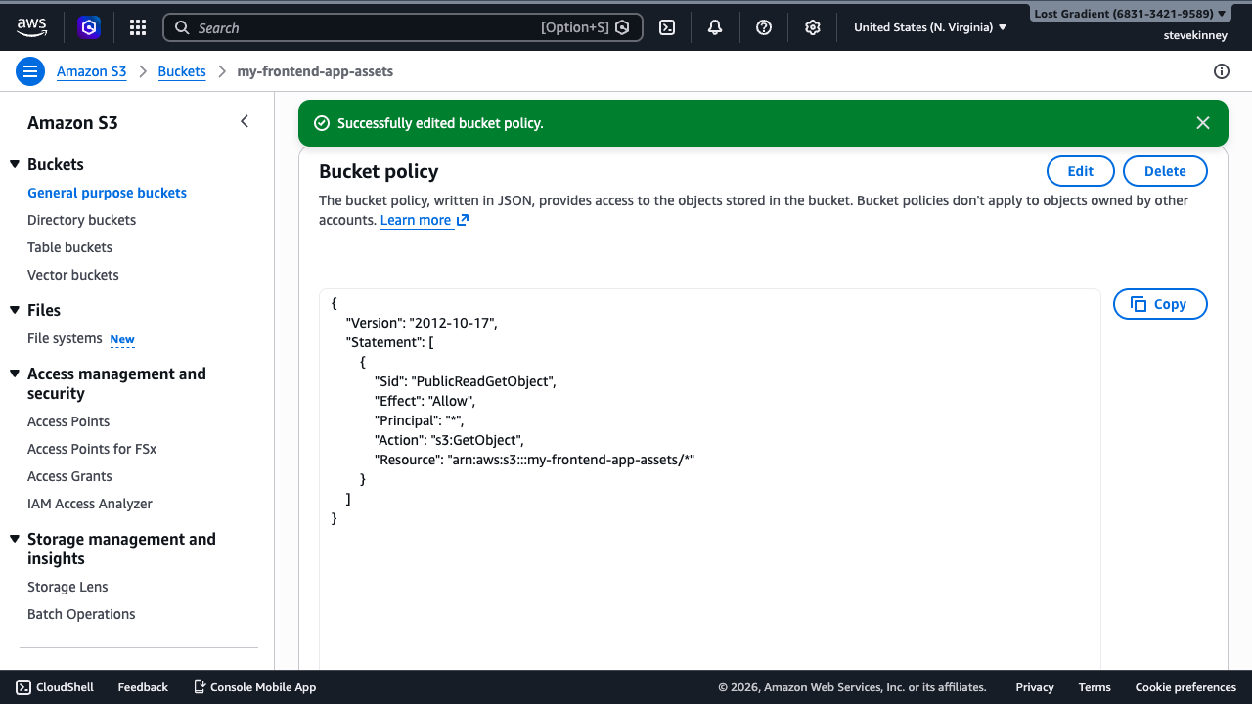Collapse the Amazon S3 side navigation

(x=245, y=121)
